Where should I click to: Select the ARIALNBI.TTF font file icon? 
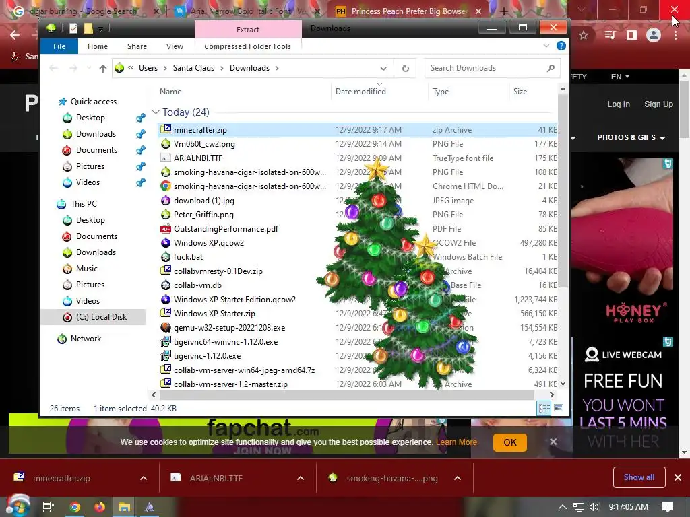coord(166,158)
